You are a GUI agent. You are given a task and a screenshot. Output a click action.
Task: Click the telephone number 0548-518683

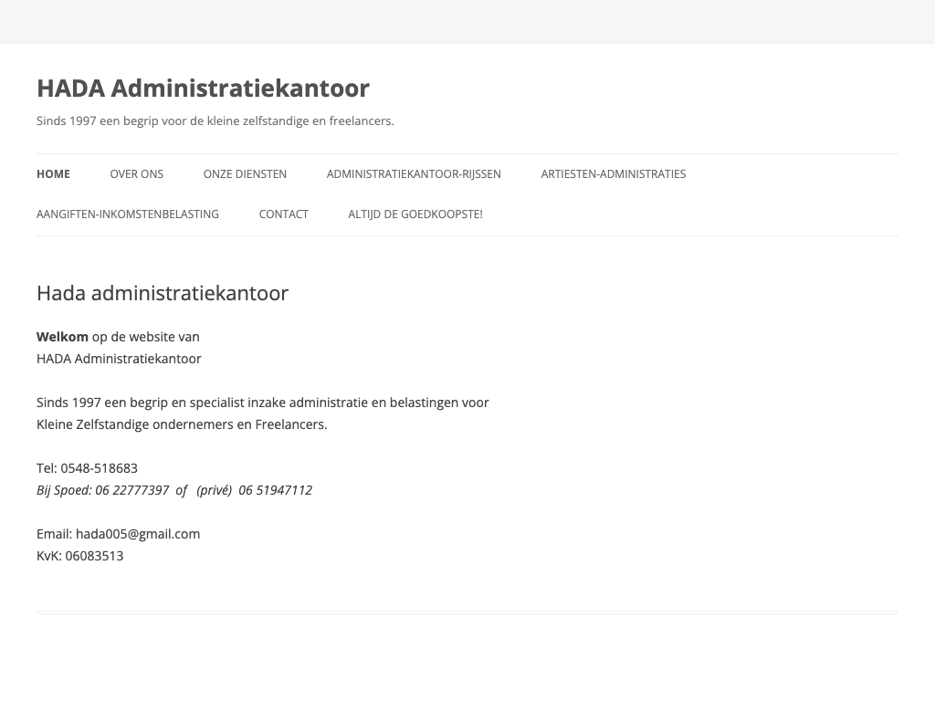click(99, 468)
